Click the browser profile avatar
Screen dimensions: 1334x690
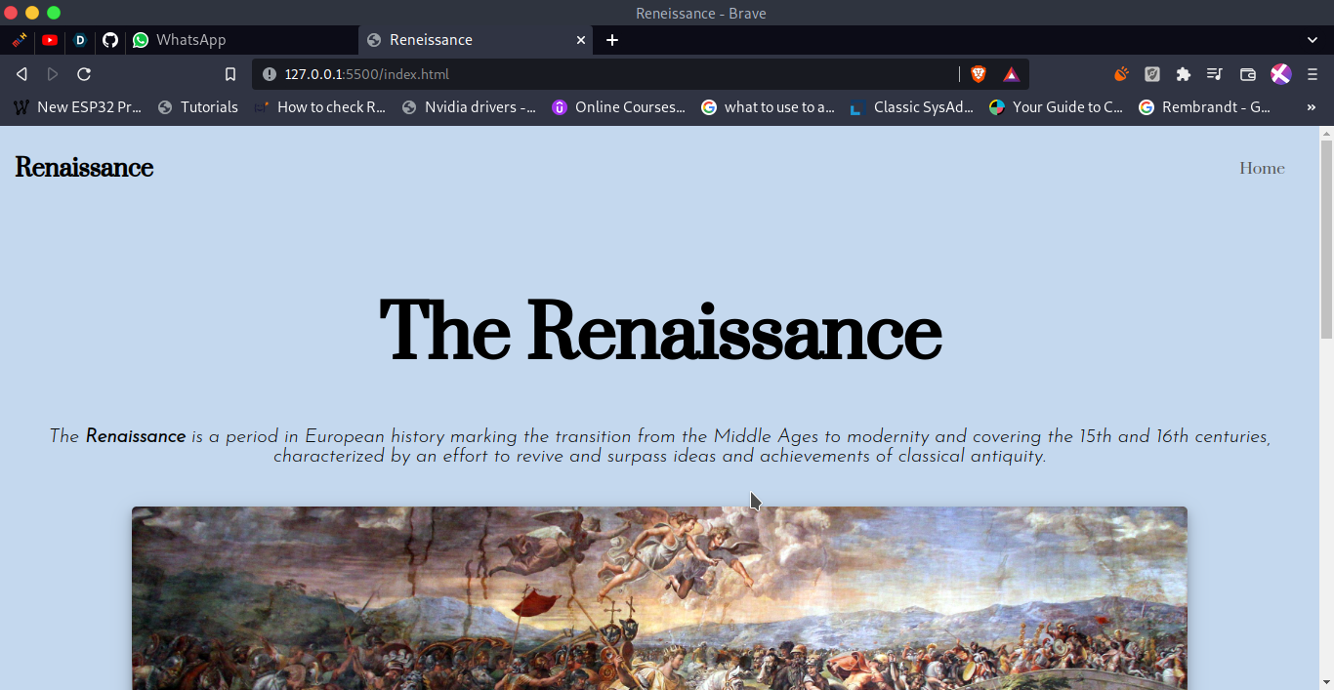[1280, 73]
